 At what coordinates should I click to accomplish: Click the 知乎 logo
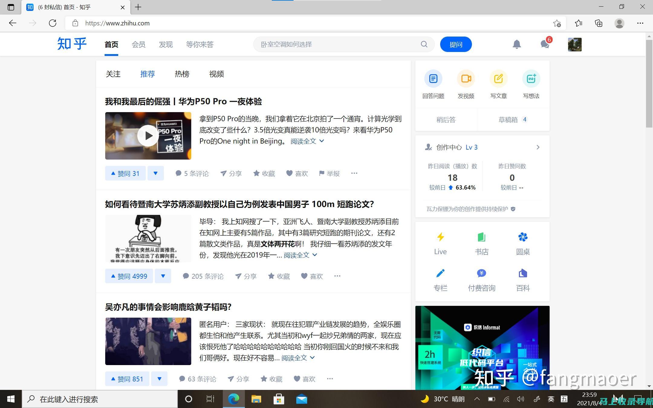point(72,44)
